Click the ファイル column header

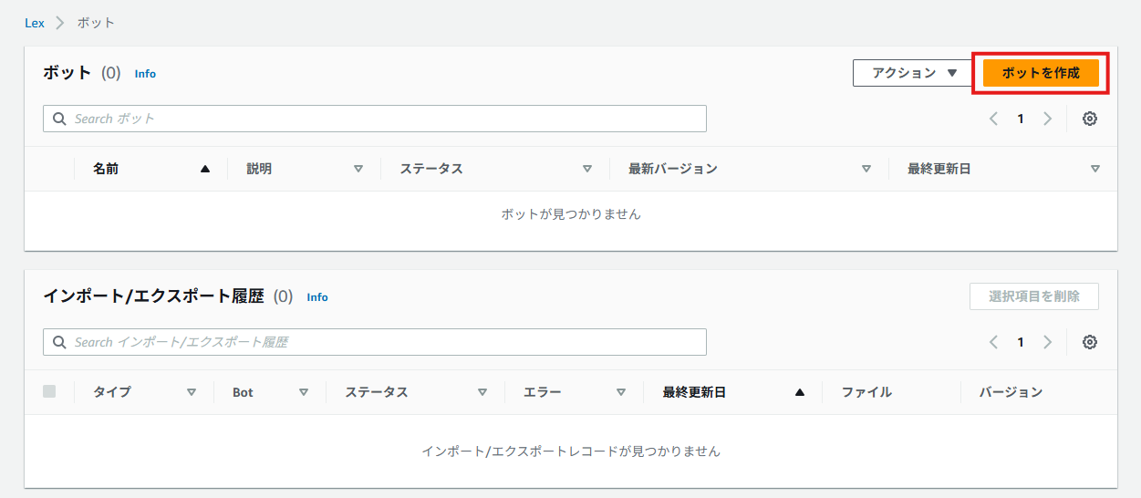click(866, 392)
